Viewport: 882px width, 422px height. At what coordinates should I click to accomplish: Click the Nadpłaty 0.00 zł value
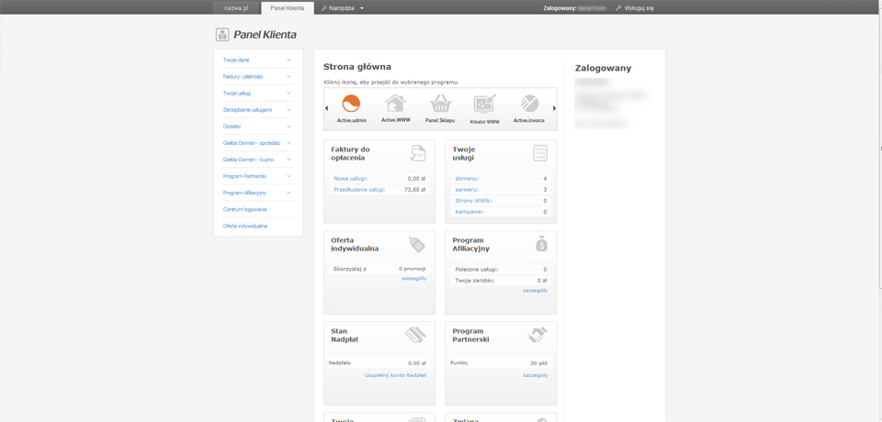(417, 363)
